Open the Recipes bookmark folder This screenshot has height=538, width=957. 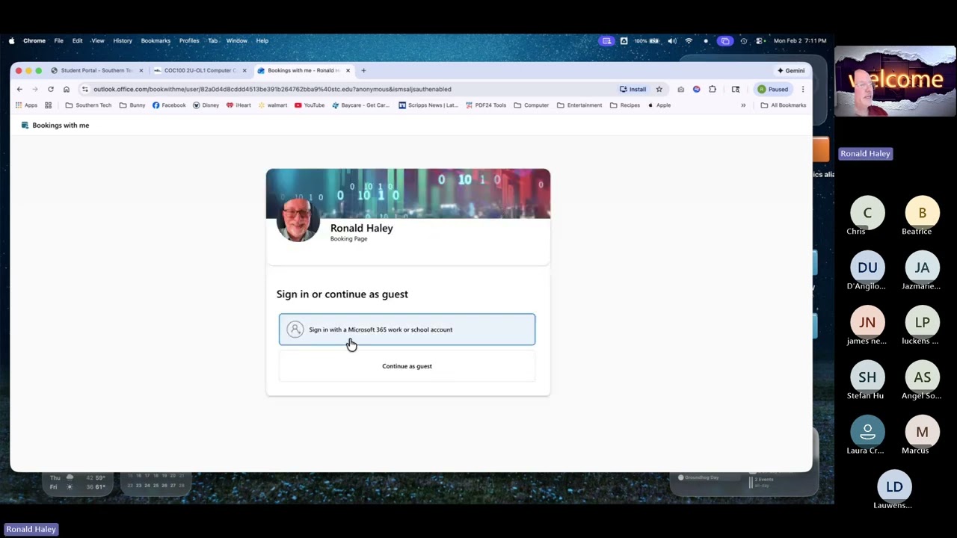point(625,105)
